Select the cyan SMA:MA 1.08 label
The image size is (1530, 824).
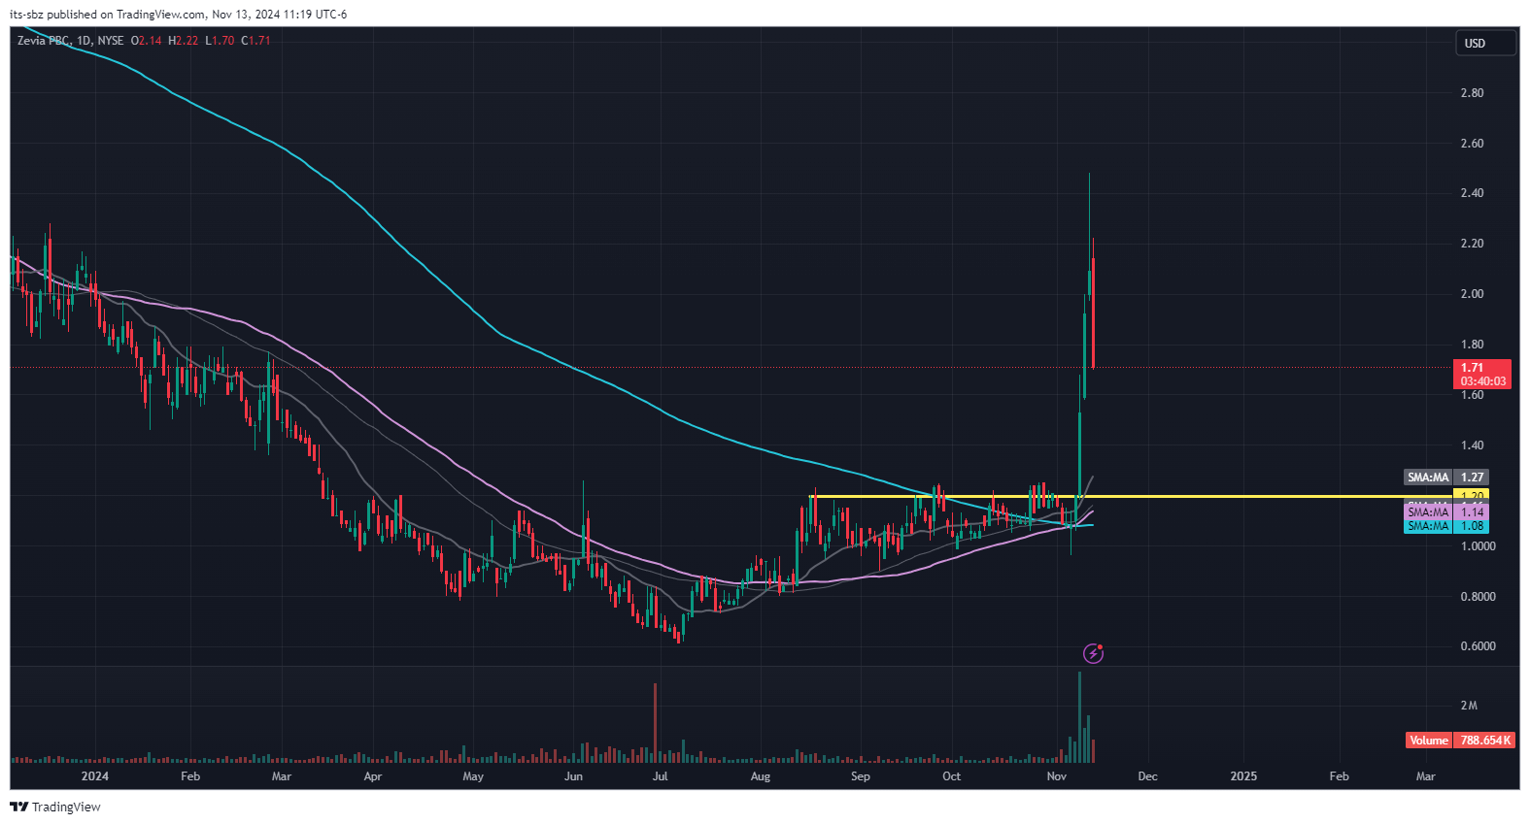[x=1446, y=526]
